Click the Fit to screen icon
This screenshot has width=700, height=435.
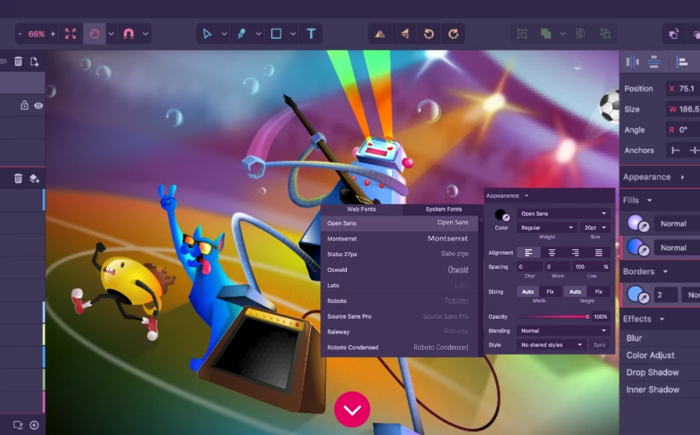[x=71, y=34]
